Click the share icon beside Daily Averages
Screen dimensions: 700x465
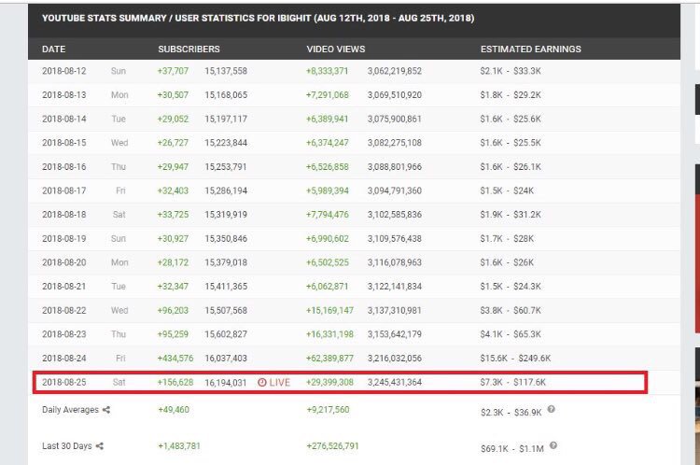click(106, 410)
